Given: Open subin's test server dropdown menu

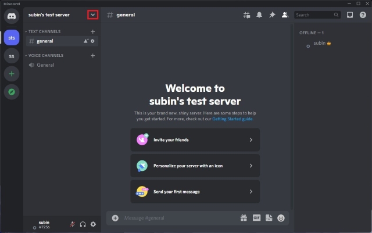Looking at the screenshot, I should coord(92,15).
